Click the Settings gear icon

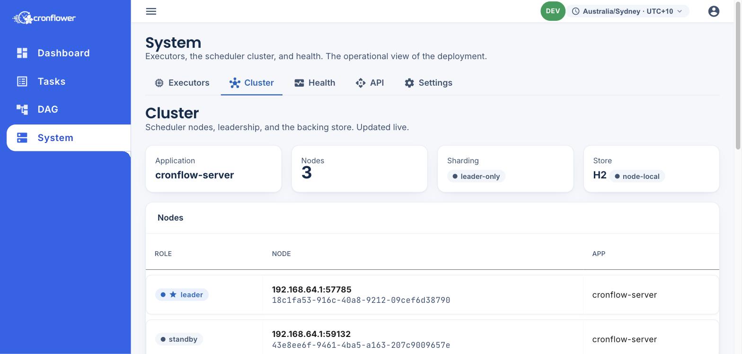point(409,83)
